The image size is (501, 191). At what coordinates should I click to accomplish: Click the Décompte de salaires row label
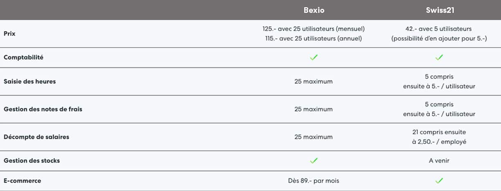pos(36,137)
